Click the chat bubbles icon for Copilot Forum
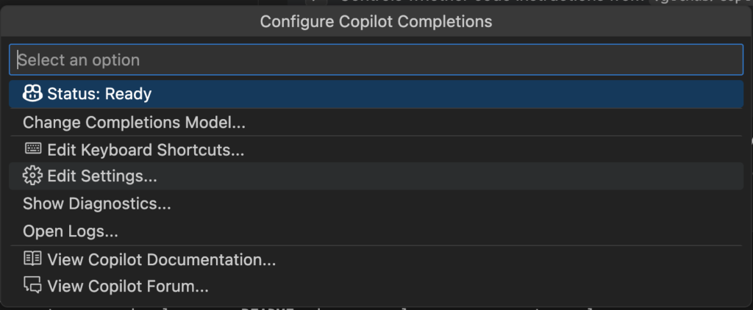753x310 pixels. tap(32, 285)
